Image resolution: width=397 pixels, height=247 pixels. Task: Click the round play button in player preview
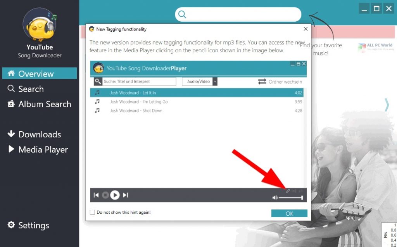pos(115,195)
